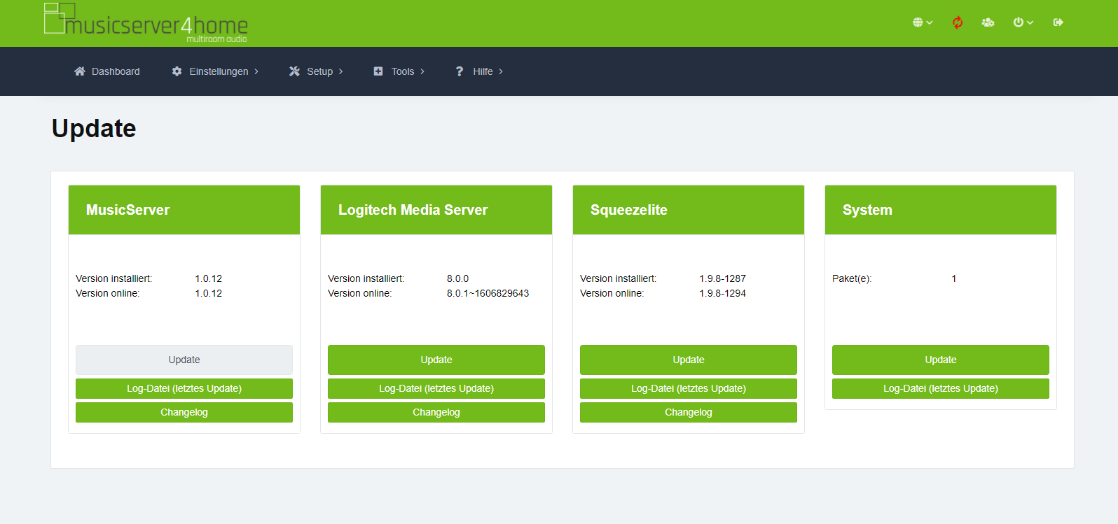Click the globe language icon
The height and width of the screenshot is (524, 1118).
coord(918,22)
